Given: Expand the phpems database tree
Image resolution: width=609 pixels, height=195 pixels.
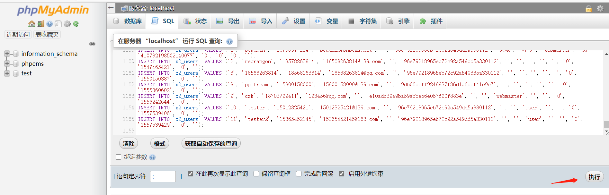Looking at the screenshot, I should pos(7,64).
